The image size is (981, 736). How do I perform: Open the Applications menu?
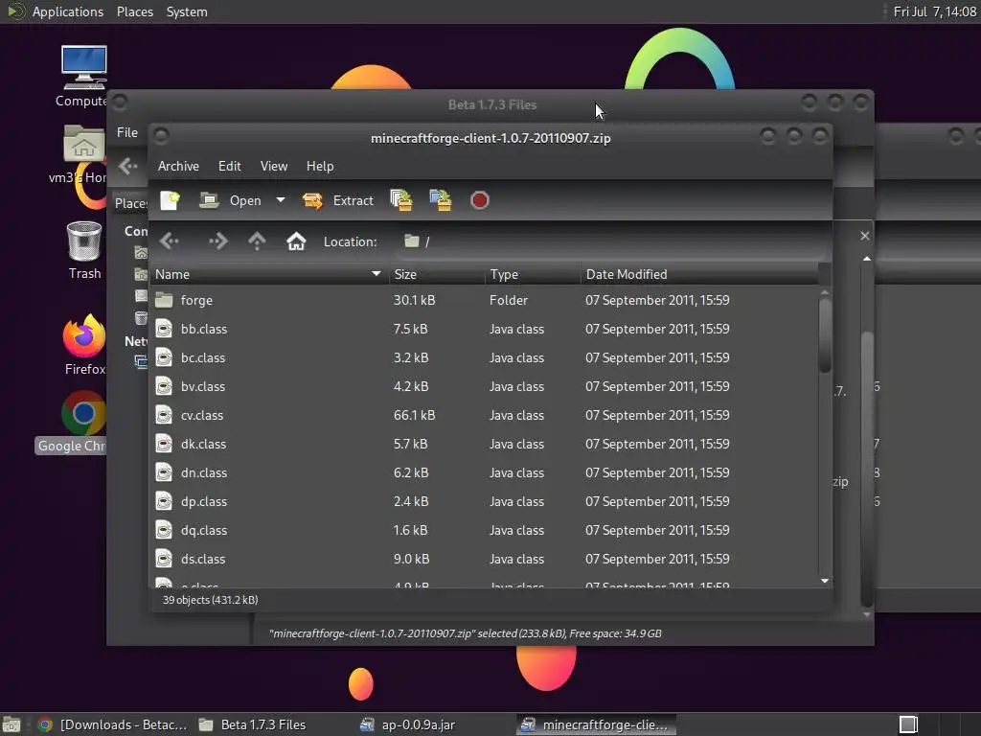point(55,11)
